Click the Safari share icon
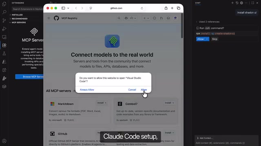Screen dimensions: 261x146 pos(166,8)
